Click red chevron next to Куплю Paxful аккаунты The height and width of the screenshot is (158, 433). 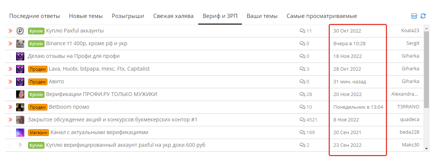click(x=10, y=31)
